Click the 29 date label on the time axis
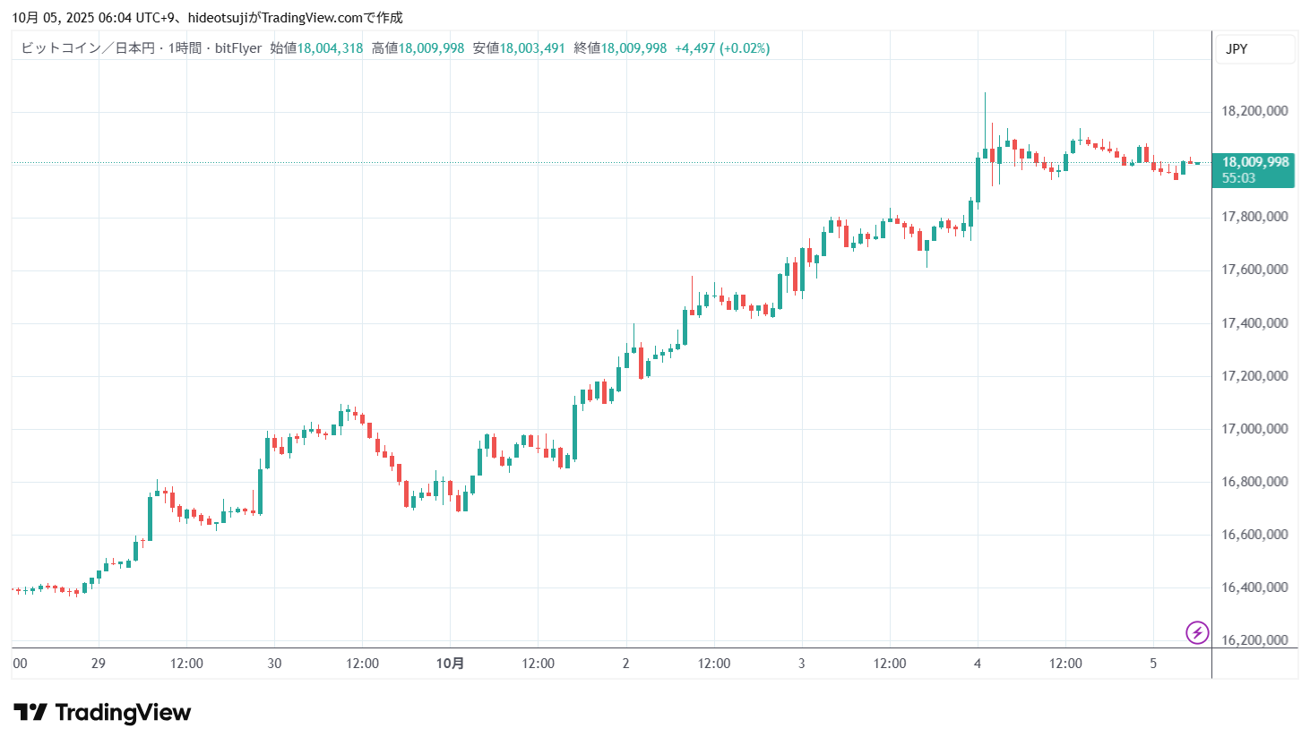Image resolution: width=1310 pixels, height=746 pixels. pos(99,664)
